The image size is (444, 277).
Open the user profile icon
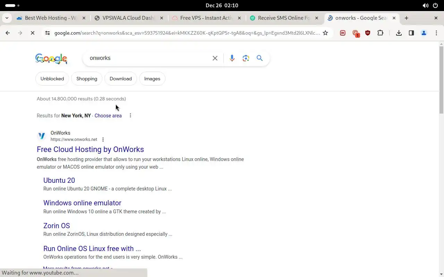pos(424,33)
